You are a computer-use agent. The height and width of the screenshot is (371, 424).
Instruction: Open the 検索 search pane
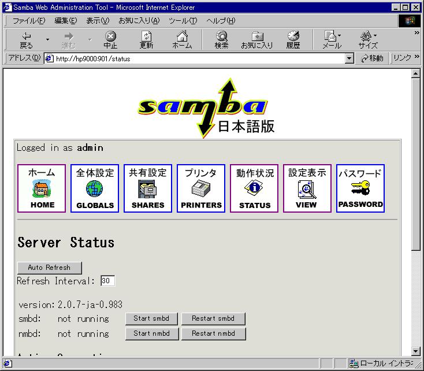[221, 40]
